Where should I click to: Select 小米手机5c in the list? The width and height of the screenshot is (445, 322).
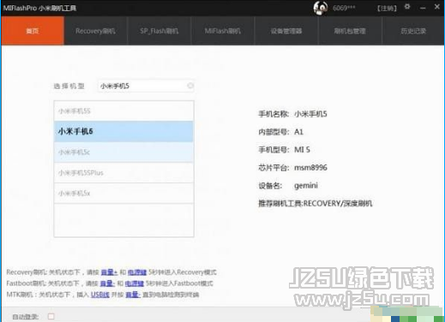click(123, 152)
